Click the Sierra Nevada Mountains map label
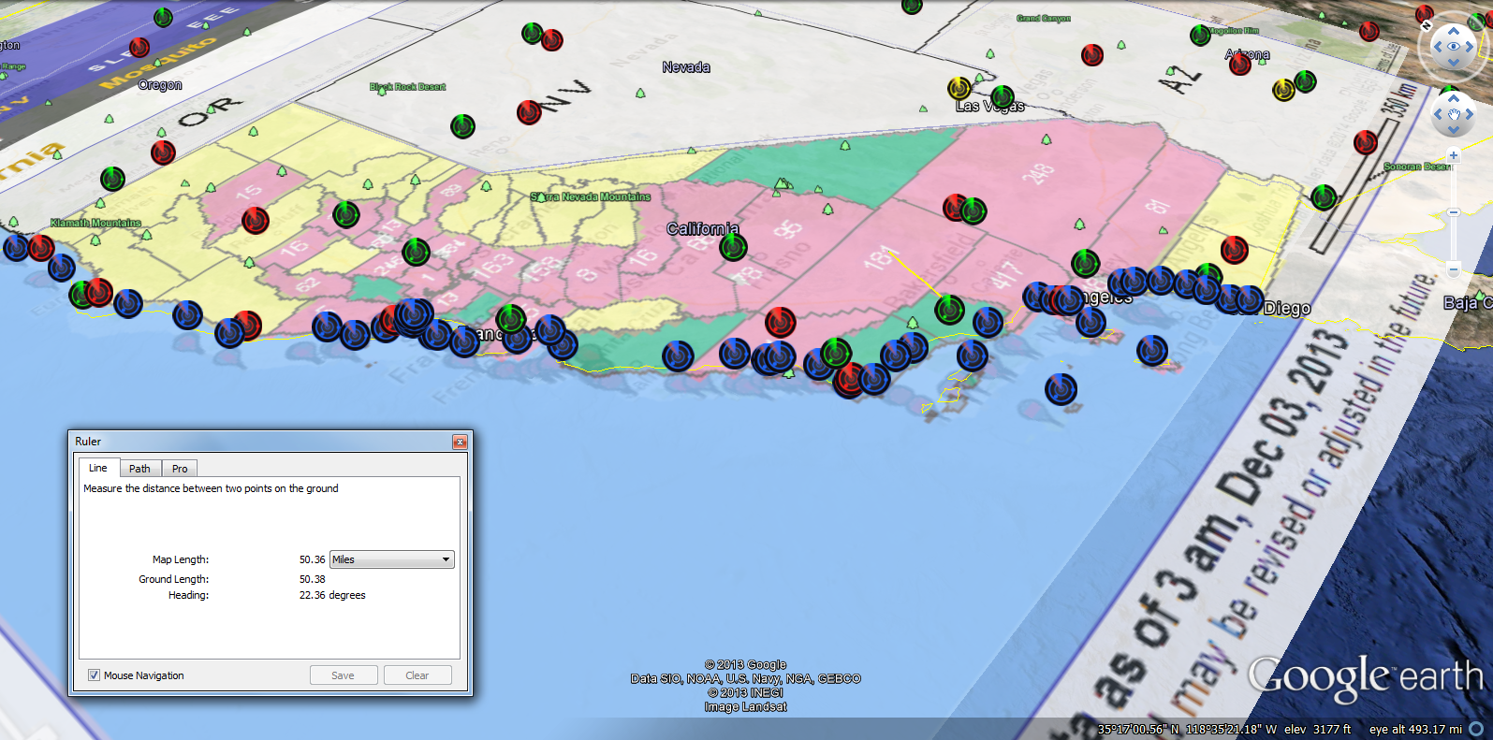Viewport: 1493px width, 740px height. click(x=592, y=197)
